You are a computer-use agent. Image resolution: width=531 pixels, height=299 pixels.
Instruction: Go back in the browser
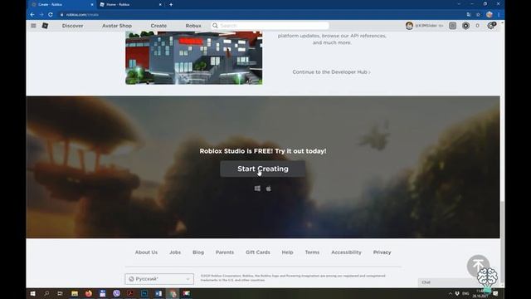[x=32, y=15]
